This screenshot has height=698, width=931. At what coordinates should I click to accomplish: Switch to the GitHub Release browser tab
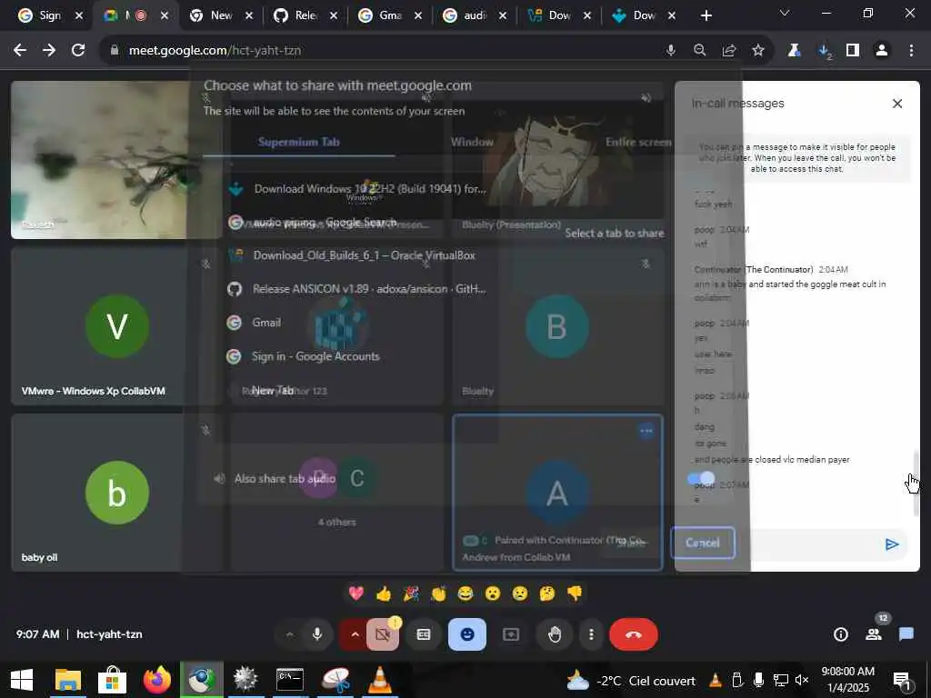pos(305,15)
